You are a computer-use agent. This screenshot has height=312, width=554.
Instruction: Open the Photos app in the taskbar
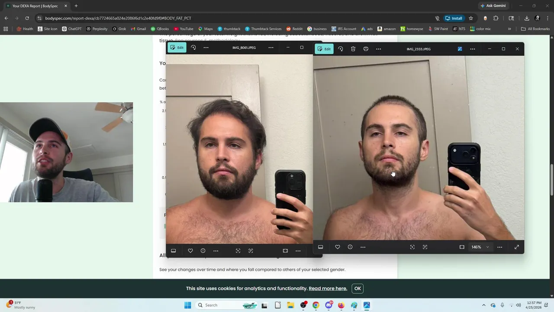click(x=367, y=305)
